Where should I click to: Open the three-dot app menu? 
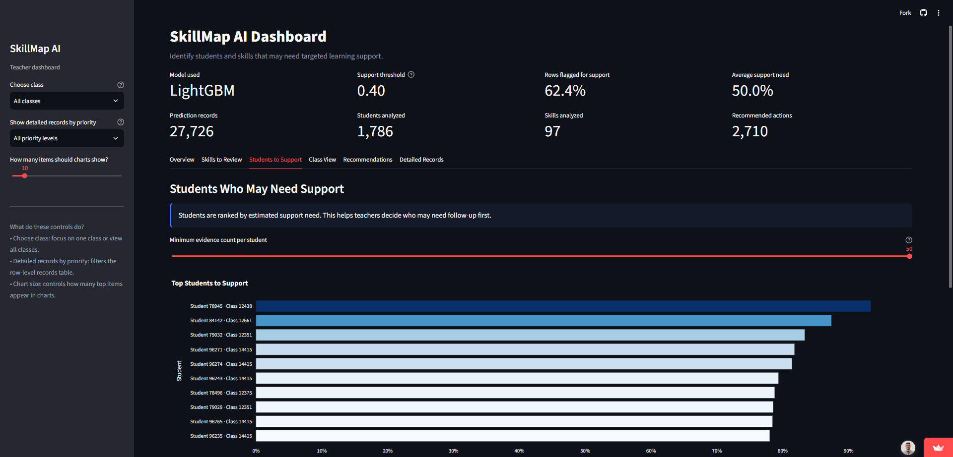(939, 13)
